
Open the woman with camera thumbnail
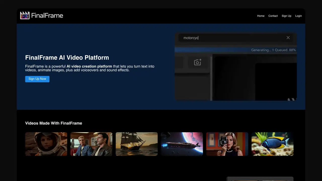[227, 144]
